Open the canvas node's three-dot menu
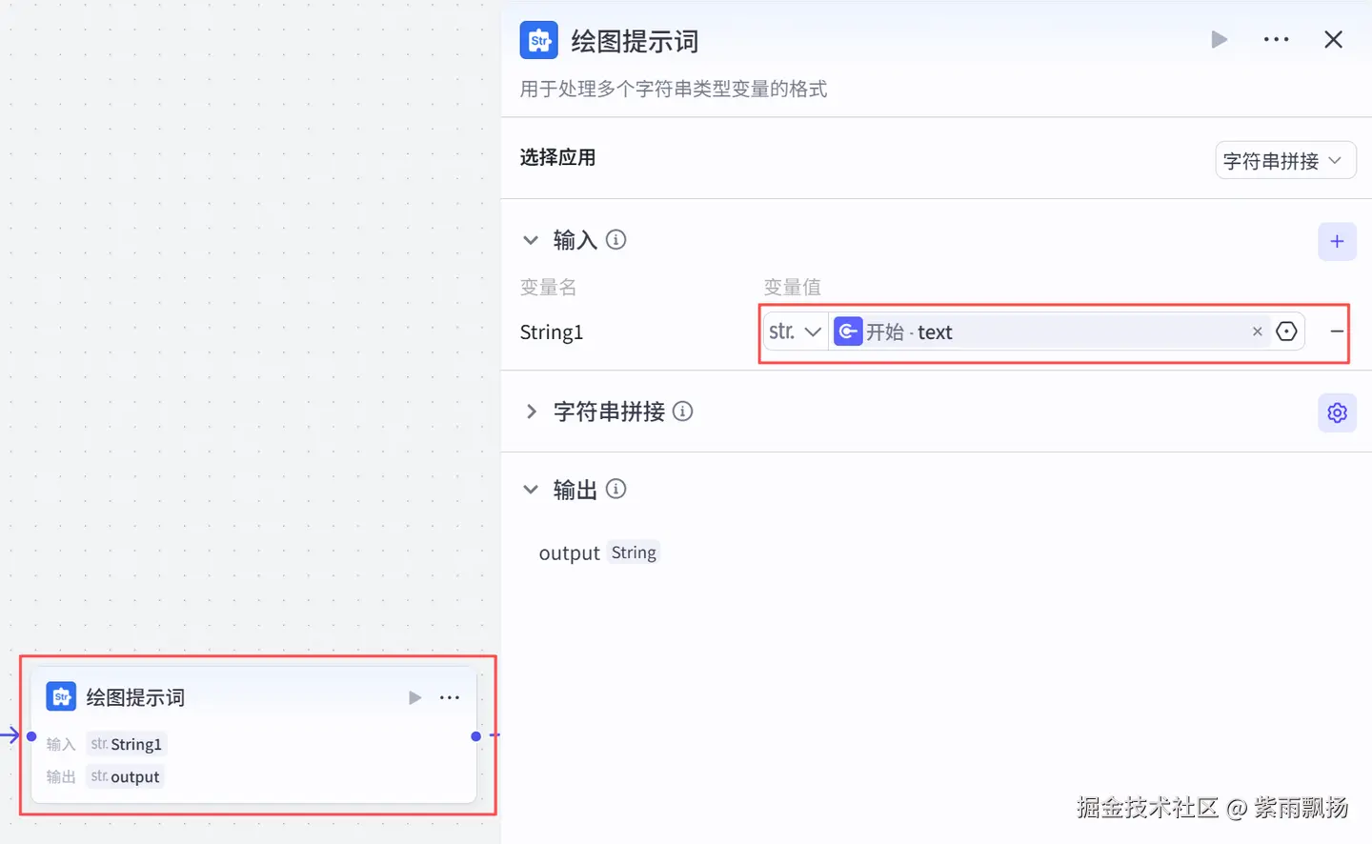The height and width of the screenshot is (844, 1372). click(450, 698)
